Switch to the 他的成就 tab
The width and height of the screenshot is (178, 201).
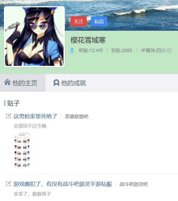point(69,83)
